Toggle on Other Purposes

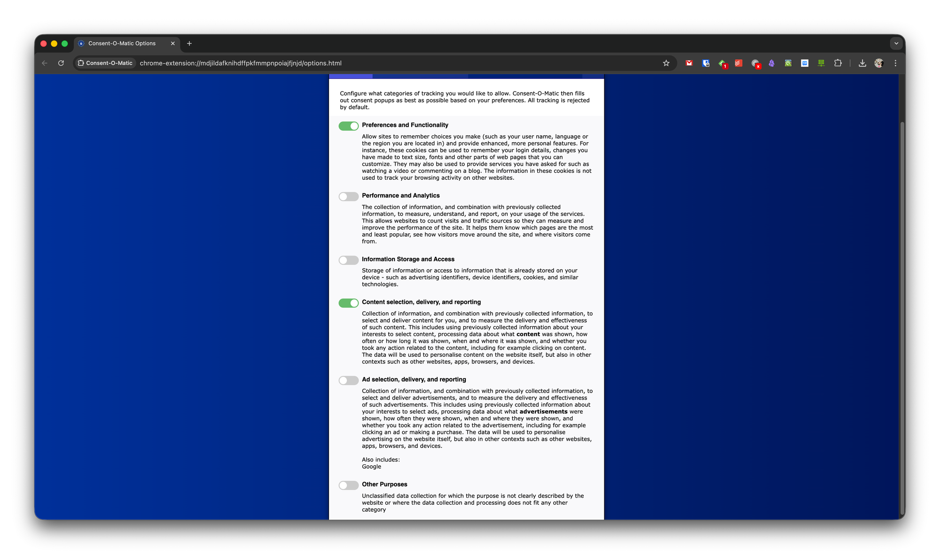(348, 485)
